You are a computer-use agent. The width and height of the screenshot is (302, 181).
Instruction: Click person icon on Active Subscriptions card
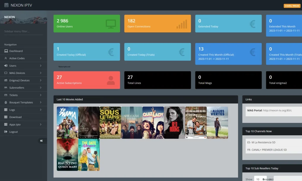tap(111, 80)
